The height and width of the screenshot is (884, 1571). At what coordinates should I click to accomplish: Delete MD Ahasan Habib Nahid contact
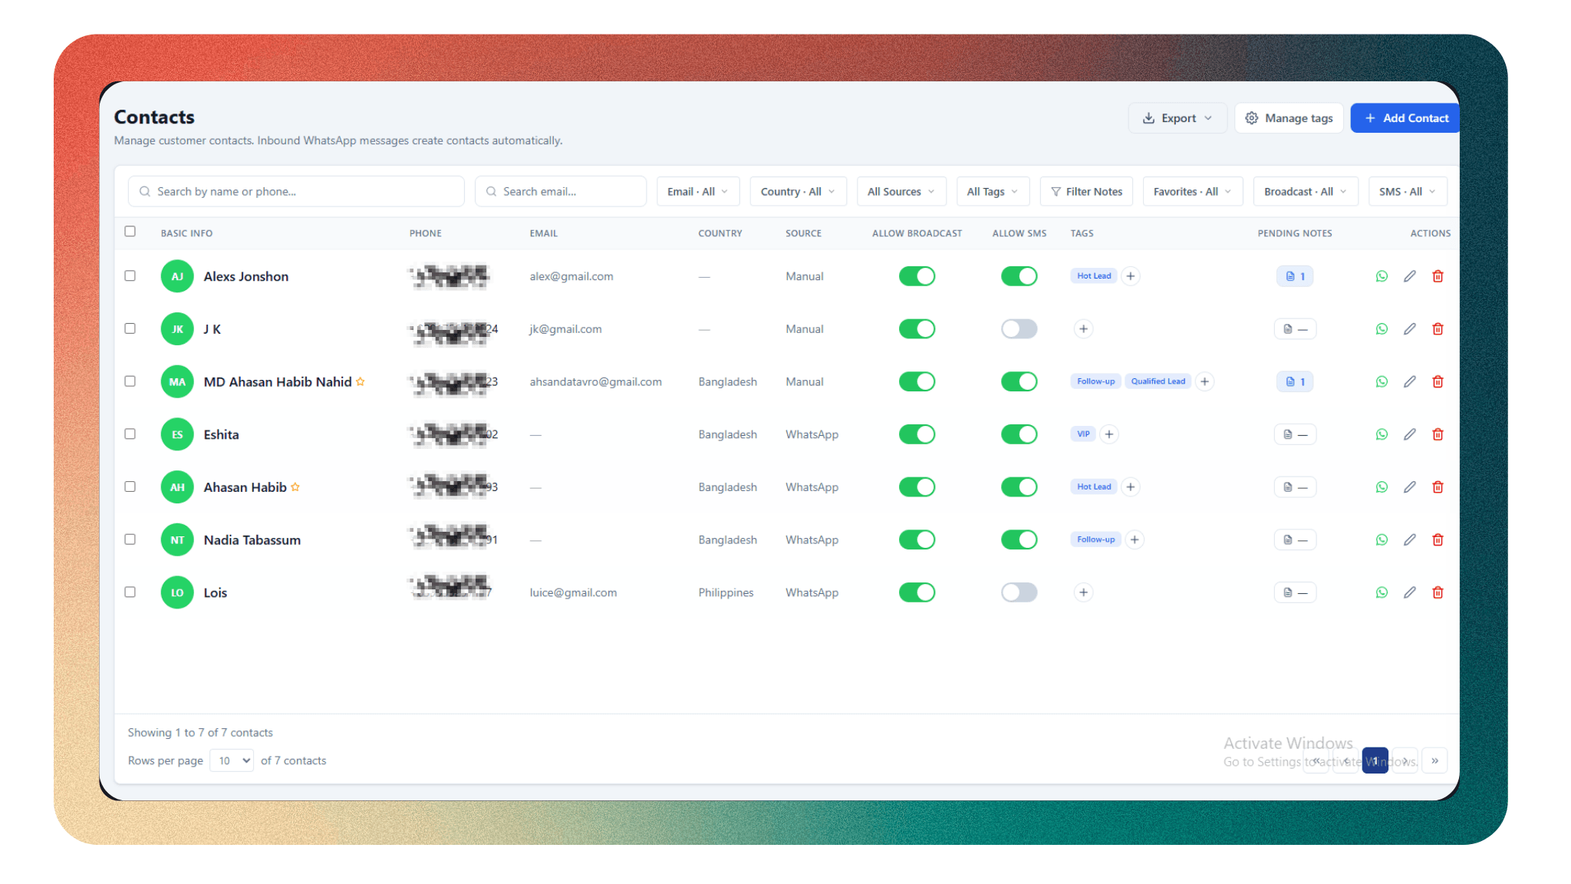(1438, 382)
